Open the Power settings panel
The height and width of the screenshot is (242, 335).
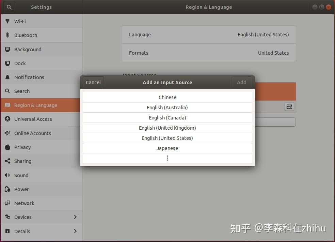point(21,189)
